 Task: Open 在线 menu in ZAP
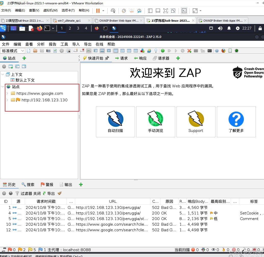(x=99, y=44)
